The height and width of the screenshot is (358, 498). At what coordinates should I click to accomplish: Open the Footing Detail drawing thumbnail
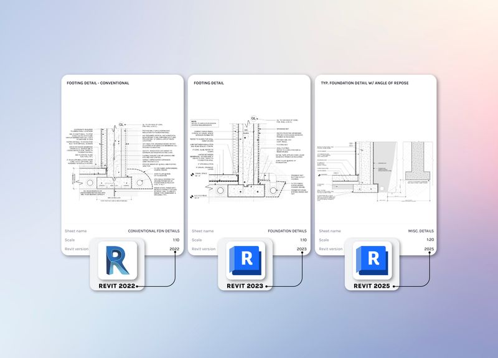250,158
